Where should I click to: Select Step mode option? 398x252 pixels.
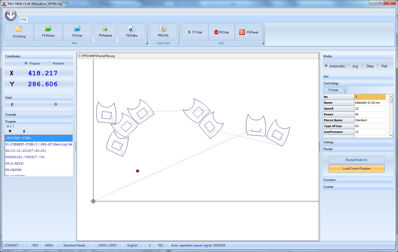tap(363, 66)
